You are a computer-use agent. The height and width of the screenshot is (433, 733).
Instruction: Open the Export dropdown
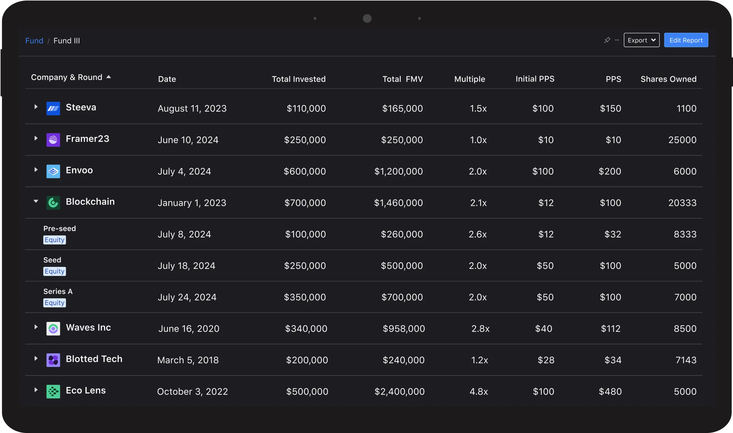(641, 40)
